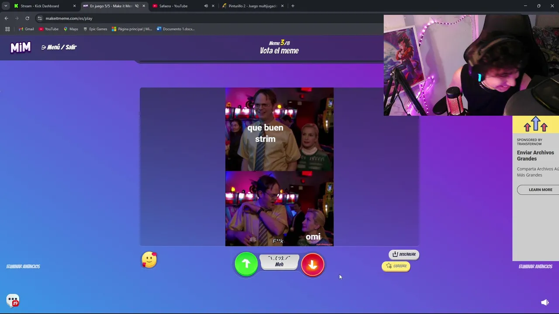Upvote the meme with green arrow
The image size is (559, 314).
tap(246, 264)
